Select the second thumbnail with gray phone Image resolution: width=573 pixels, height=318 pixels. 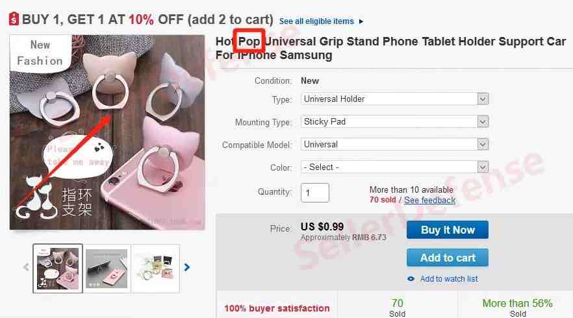point(107,269)
